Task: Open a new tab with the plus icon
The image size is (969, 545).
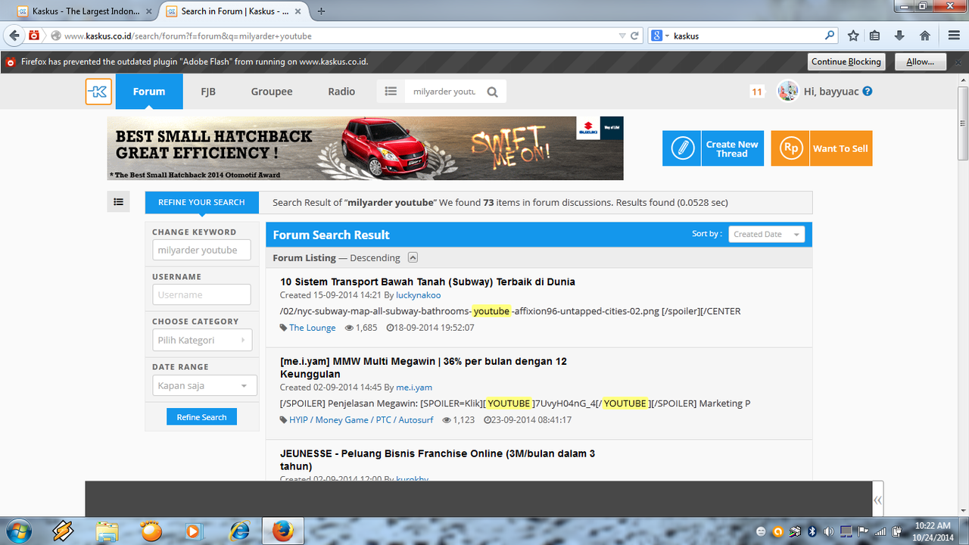Action: pyautogui.click(x=322, y=11)
